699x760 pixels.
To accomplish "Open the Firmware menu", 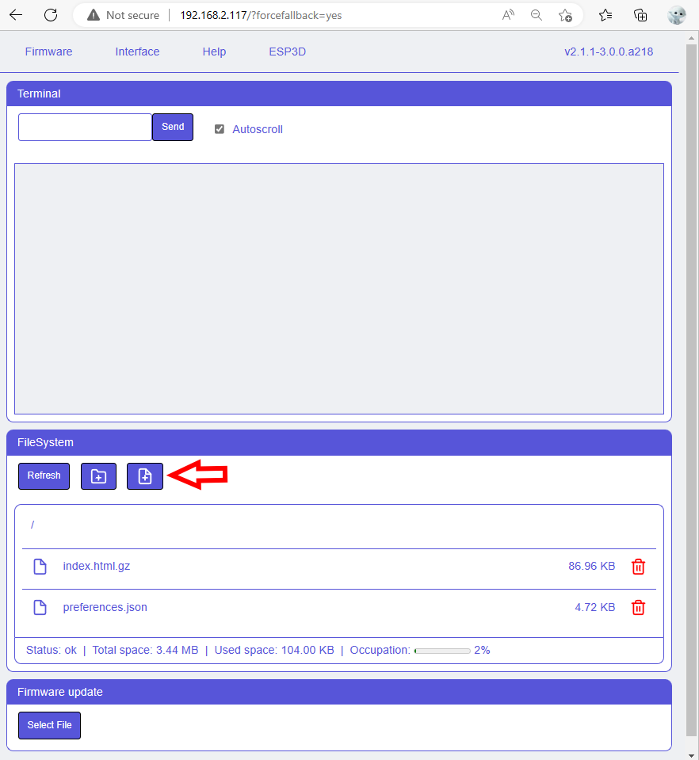I will point(48,52).
